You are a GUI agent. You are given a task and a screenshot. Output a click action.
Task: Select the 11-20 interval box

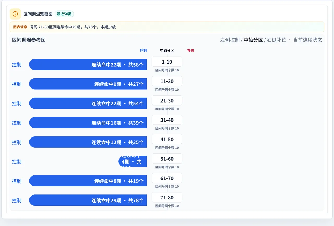click(x=167, y=81)
